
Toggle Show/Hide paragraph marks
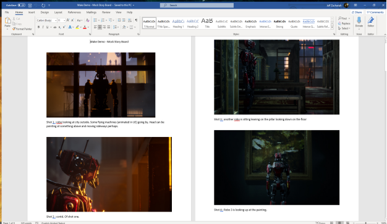pos(136,20)
